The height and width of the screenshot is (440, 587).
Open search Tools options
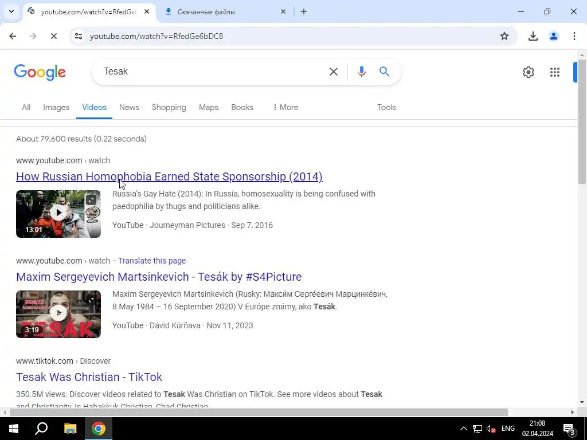click(386, 107)
